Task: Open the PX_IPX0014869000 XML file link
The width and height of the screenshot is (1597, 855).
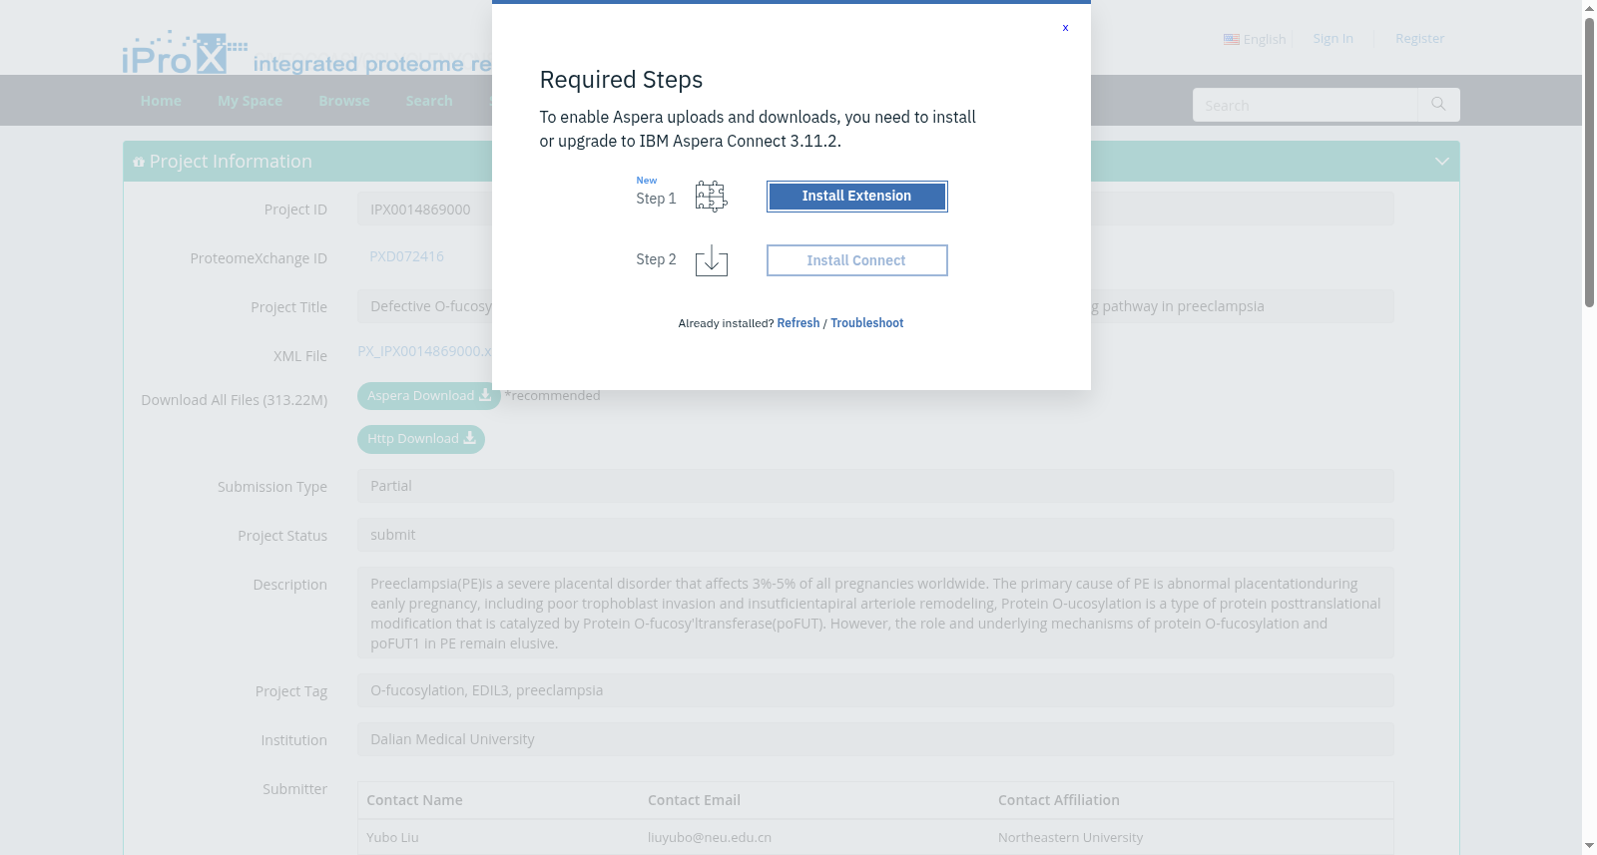Action: [424, 351]
